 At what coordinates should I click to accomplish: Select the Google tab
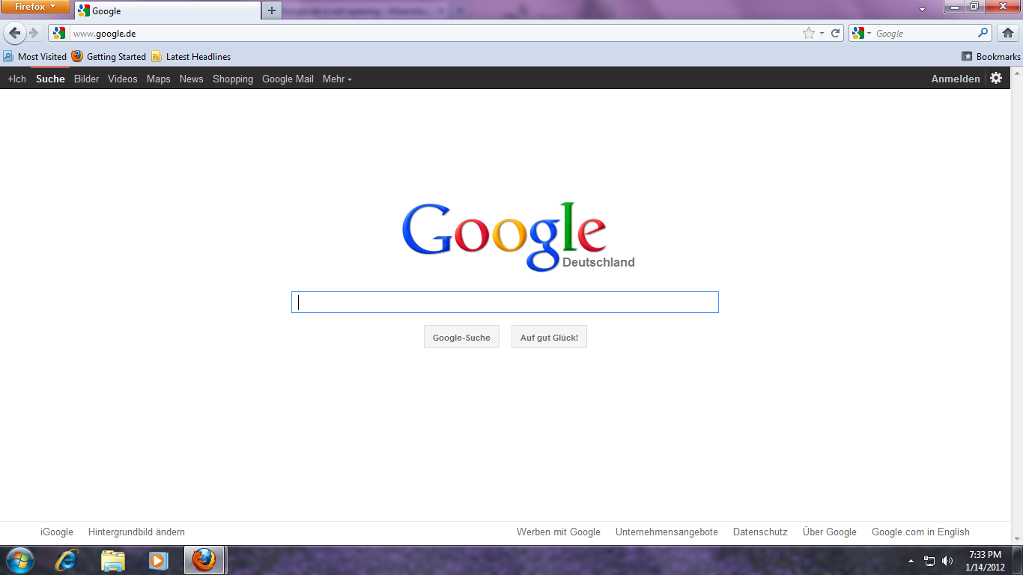168,10
